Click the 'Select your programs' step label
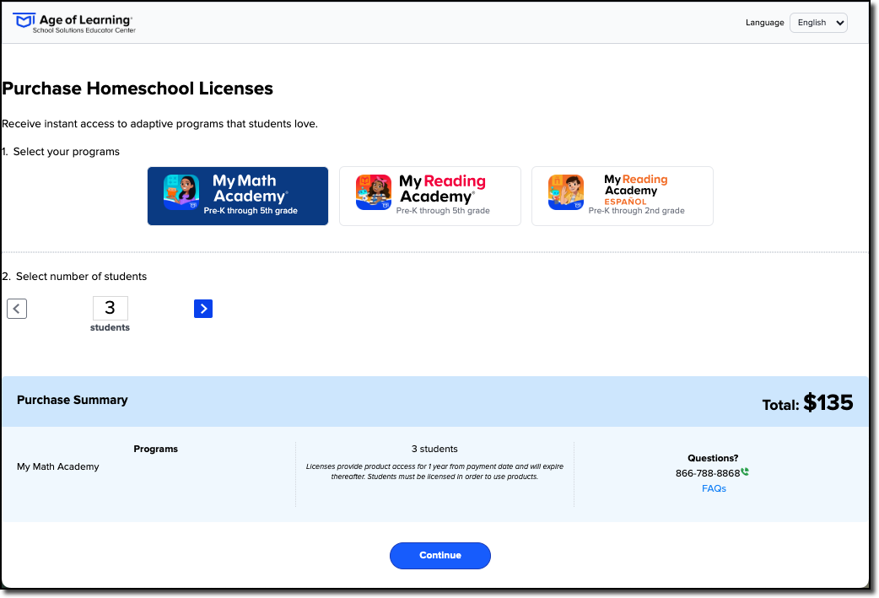The height and width of the screenshot is (598, 879). [x=61, y=152]
